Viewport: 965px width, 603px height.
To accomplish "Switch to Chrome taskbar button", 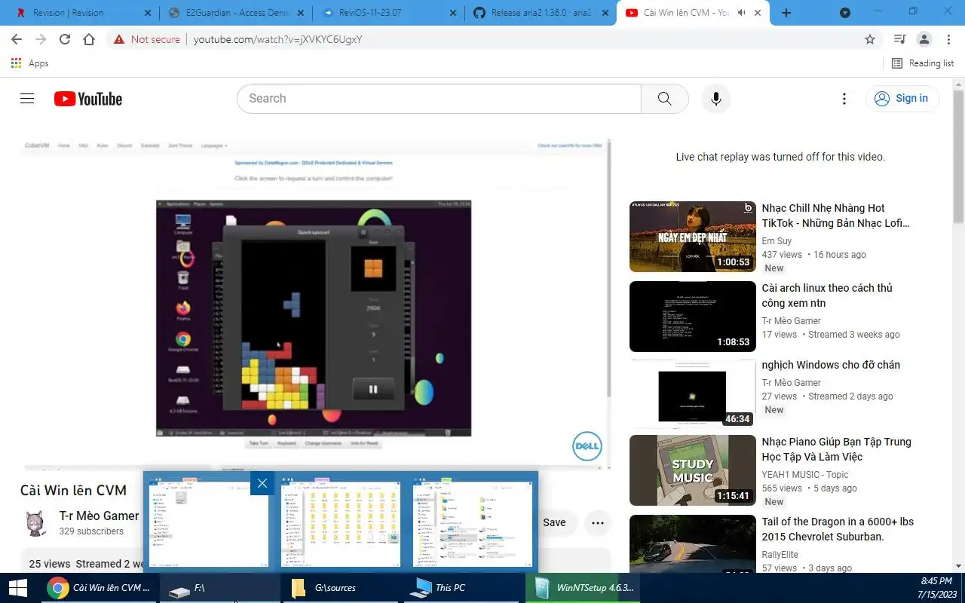I will point(99,588).
